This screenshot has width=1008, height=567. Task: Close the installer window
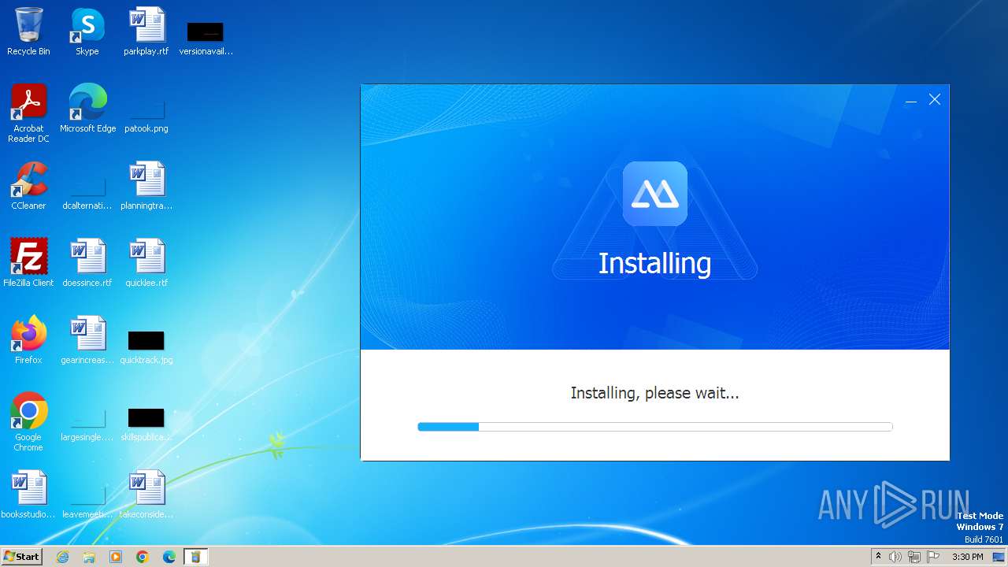coord(935,99)
